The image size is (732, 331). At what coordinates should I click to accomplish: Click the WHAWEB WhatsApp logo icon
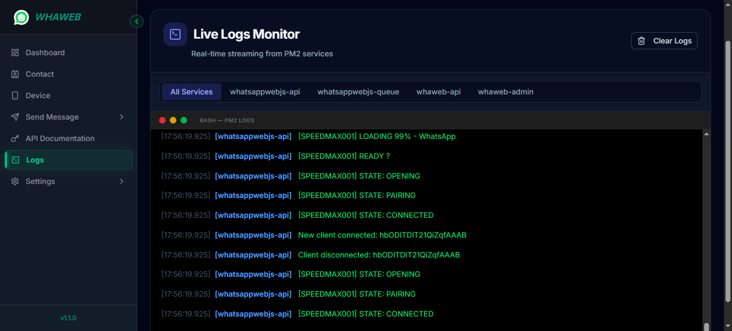point(21,17)
